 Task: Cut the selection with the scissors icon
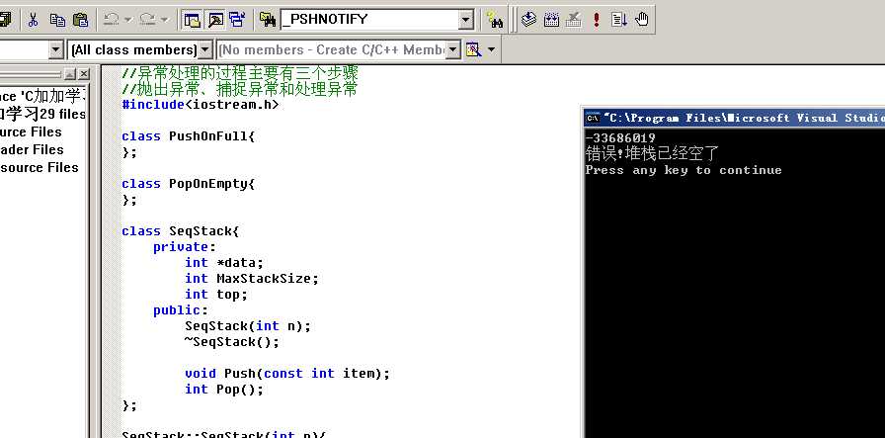pyautogui.click(x=33, y=20)
